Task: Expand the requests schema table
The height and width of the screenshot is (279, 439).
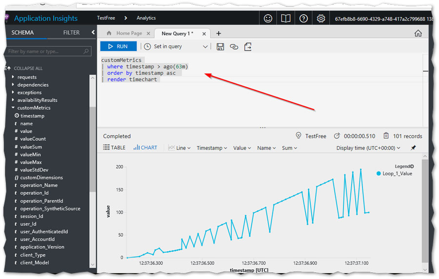Action: [x=14, y=77]
